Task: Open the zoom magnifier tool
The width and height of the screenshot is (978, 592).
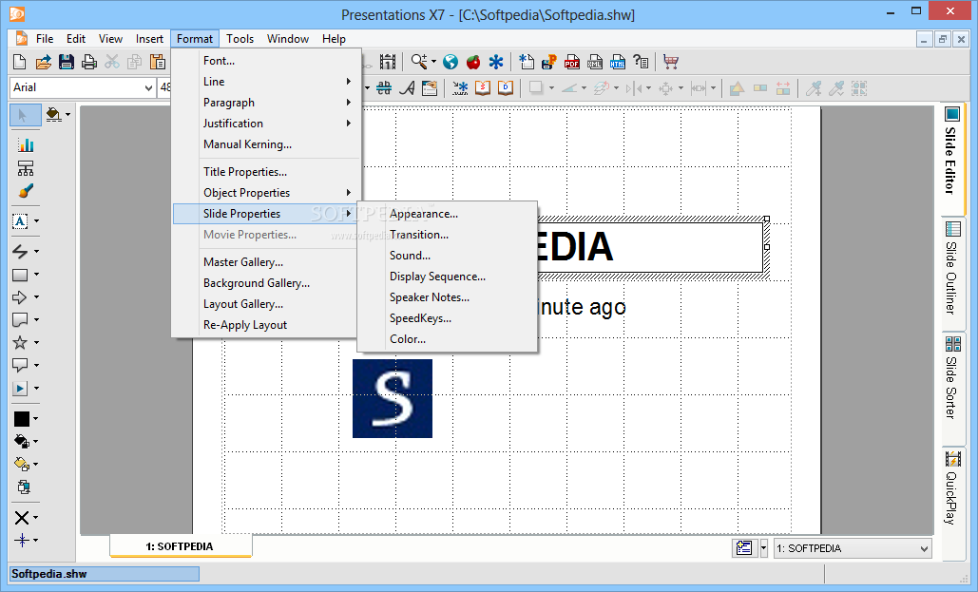Action: (x=418, y=61)
